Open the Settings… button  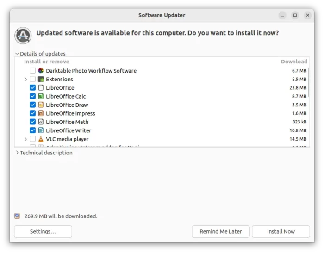pos(43,232)
